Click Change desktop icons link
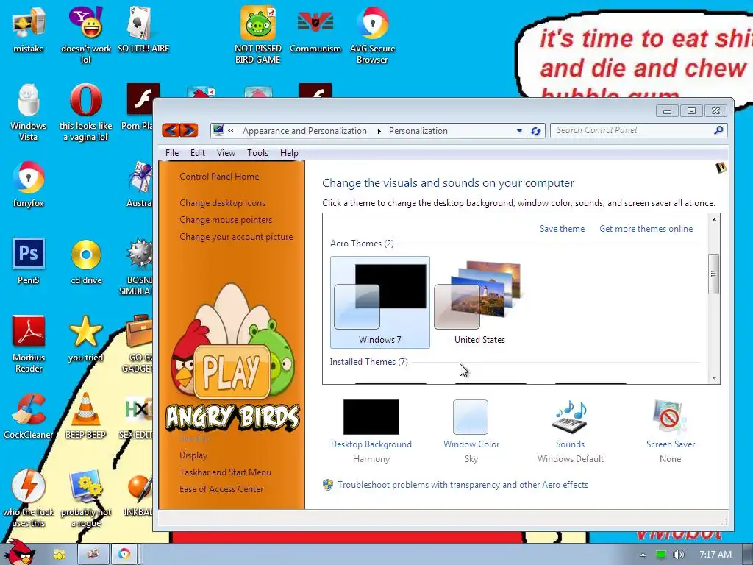 pyautogui.click(x=222, y=203)
